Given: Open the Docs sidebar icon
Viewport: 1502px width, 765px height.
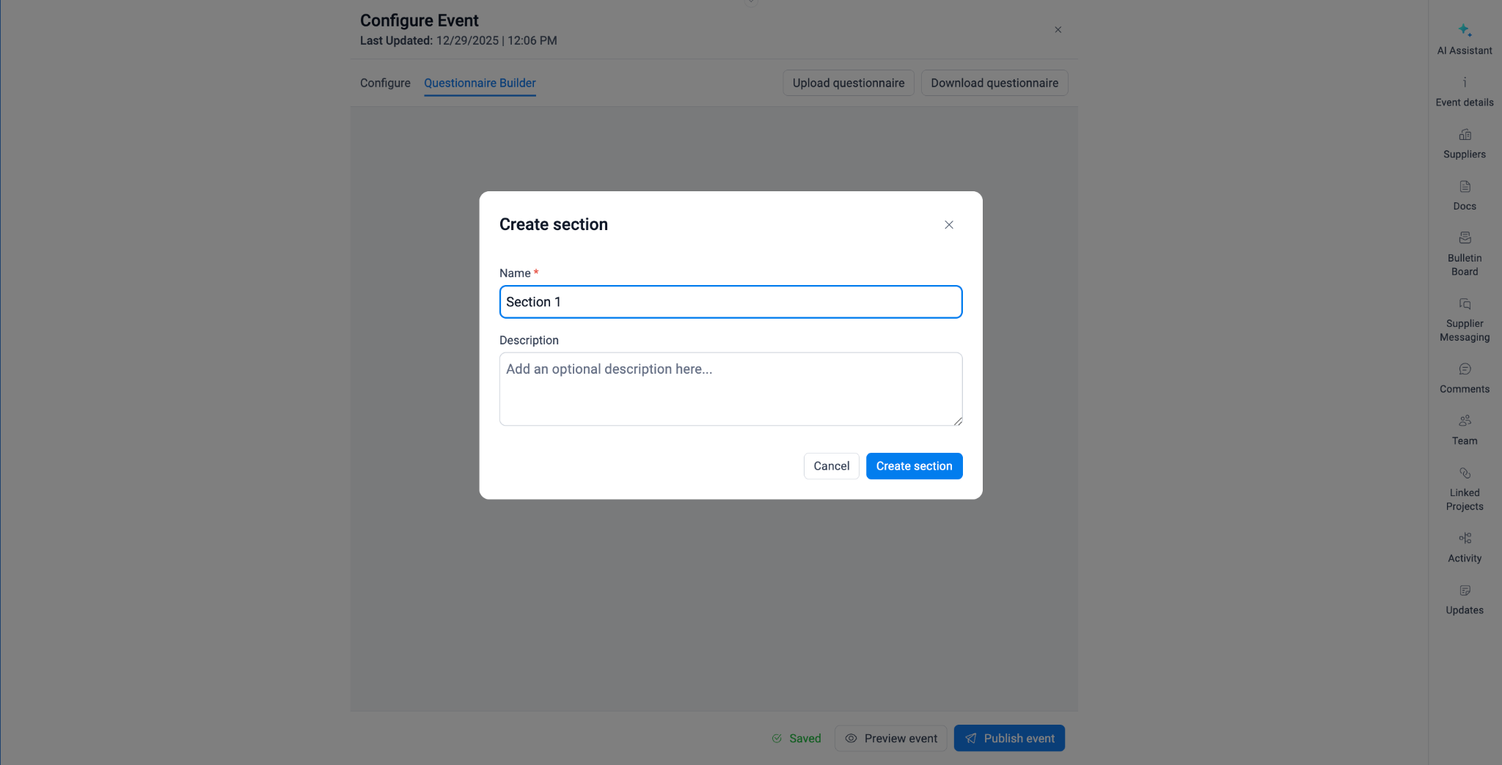Looking at the screenshot, I should (1465, 187).
